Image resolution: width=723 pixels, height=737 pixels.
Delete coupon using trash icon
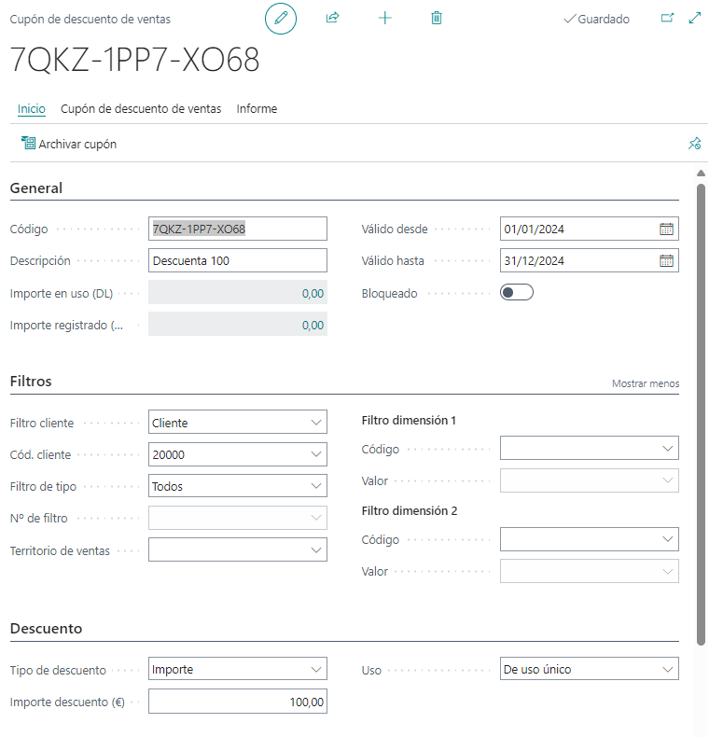pyautogui.click(x=437, y=18)
